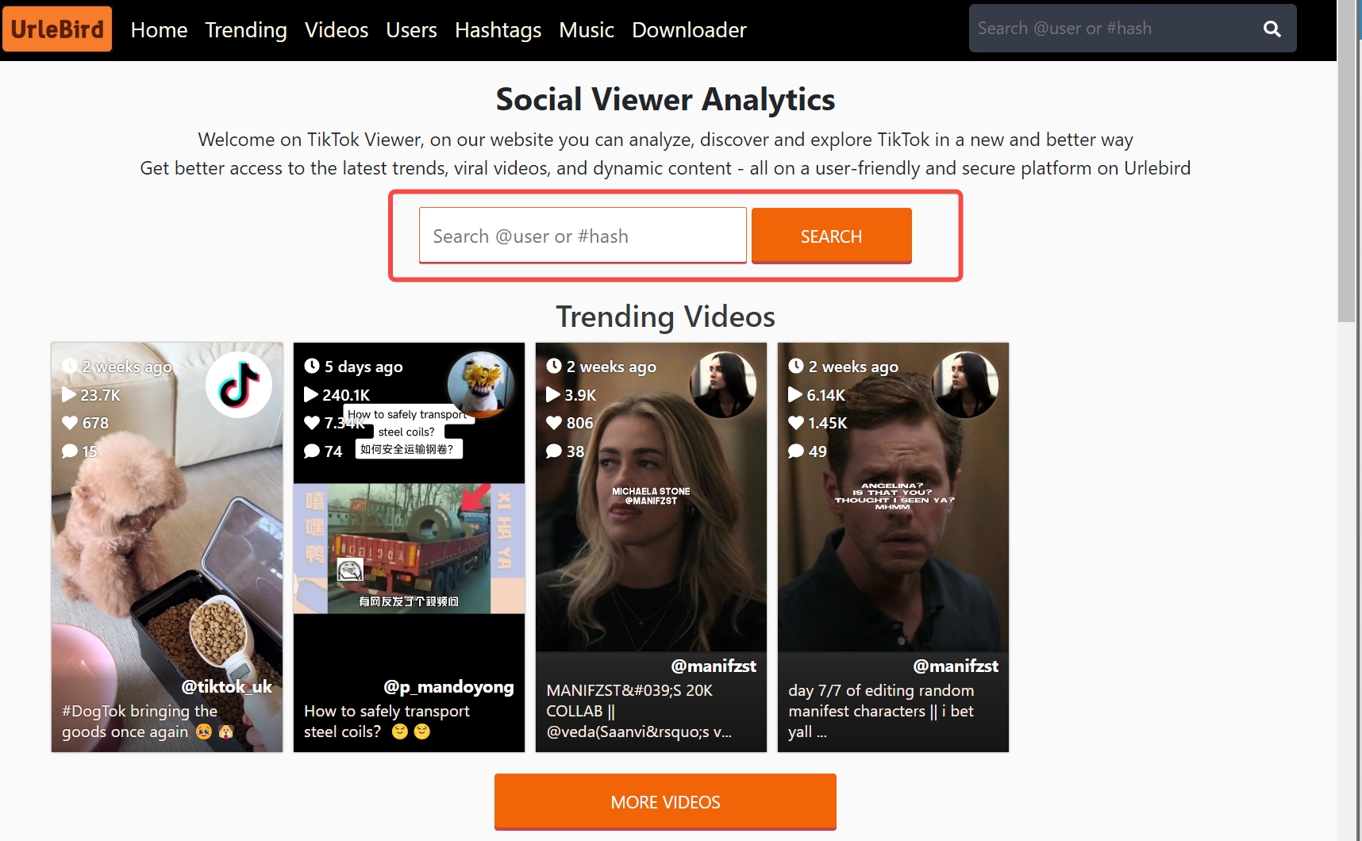The image size is (1362, 841).
Task: Open the steel coils truck video thumbnail
Action: click(x=409, y=548)
